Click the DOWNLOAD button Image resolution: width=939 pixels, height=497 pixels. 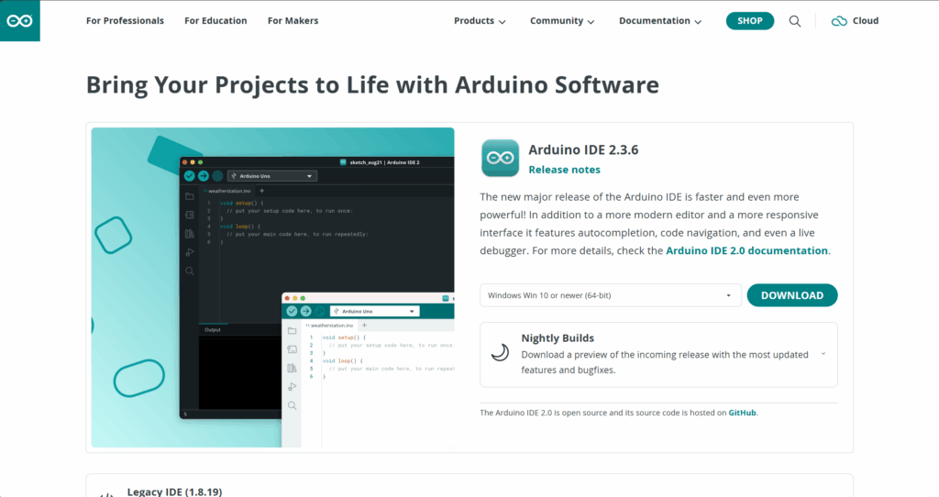pos(791,295)
